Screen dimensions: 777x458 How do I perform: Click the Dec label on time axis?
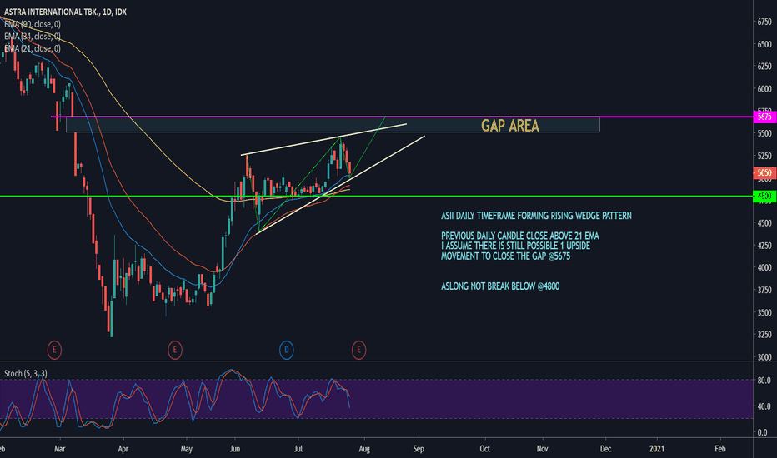[605, 449]
